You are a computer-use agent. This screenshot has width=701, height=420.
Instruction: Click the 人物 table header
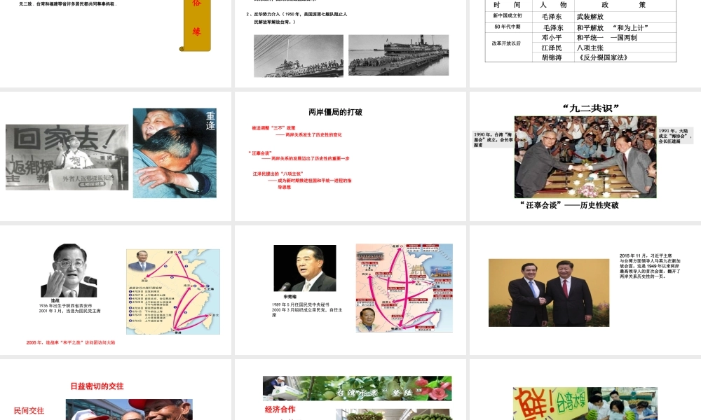coord(553,5)
